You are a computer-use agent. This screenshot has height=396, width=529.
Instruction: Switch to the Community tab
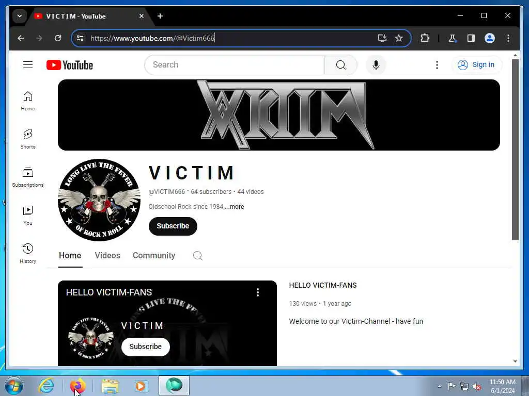pyautogui.click(x=154, y=256)
